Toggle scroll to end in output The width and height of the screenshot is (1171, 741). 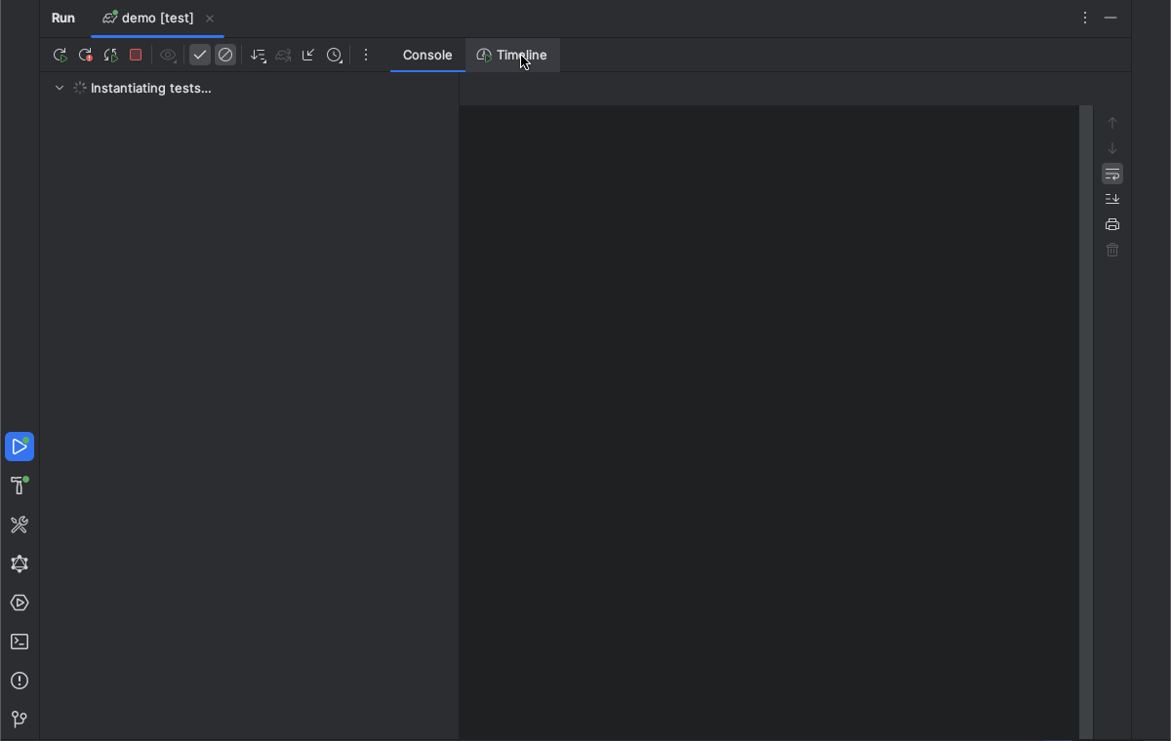(1111, 198)
